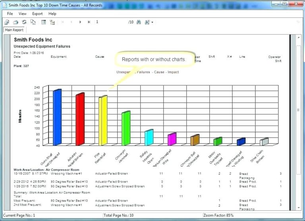Click 'Current Page No.: 1' in status bar
The height and width of the screenshot is (221, 305).
click(19, 215)
